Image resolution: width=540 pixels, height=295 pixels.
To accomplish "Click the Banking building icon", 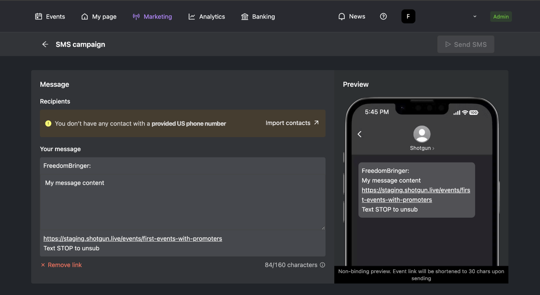I will [x=245, y=17].
